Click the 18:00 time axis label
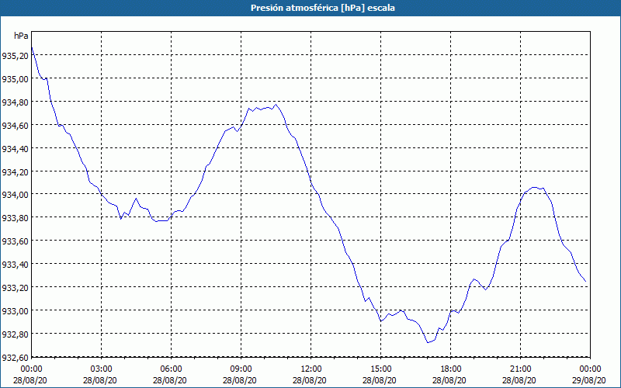Image resolution: width=621 pixels, height=388 pixels. click(x=451, y=369)
